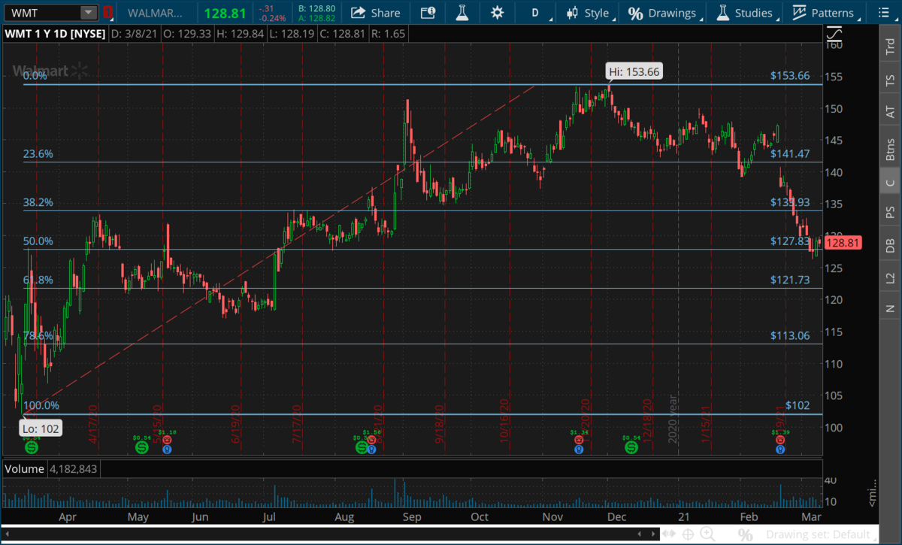
Task: Click the green dividend icon in August
Action: [362, 447]
